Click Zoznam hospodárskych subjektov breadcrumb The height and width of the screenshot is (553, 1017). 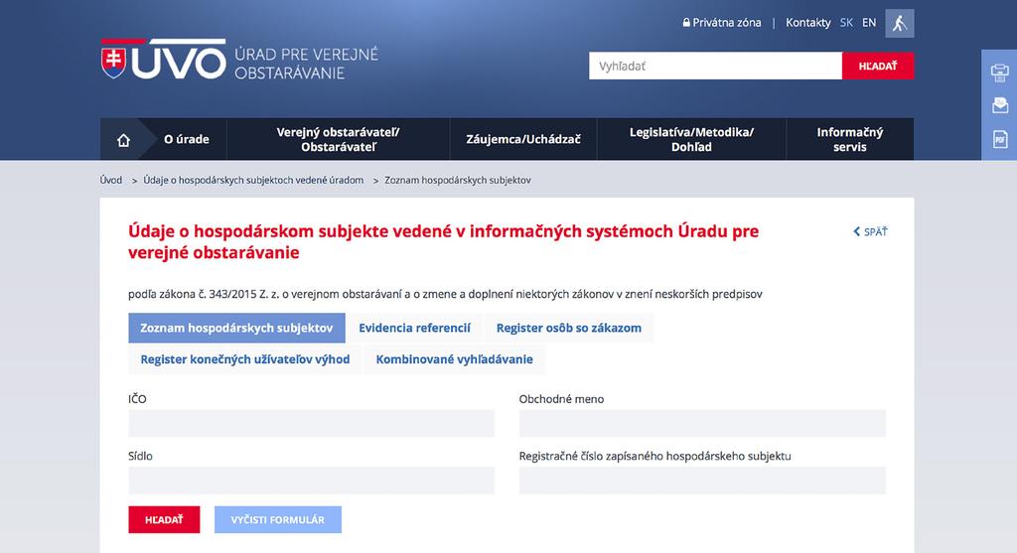[x=457, y=181]
